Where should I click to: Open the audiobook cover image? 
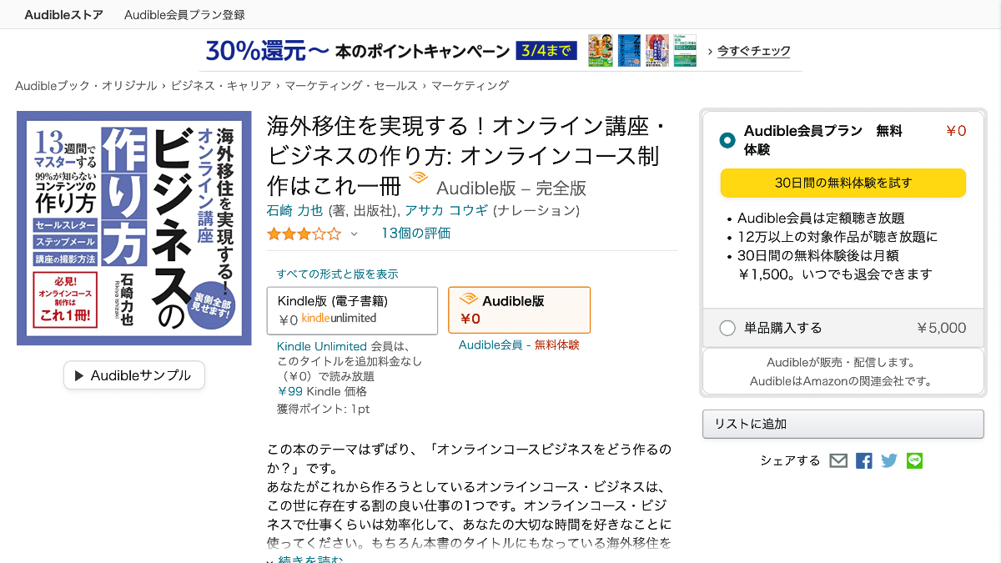[134, 228]
